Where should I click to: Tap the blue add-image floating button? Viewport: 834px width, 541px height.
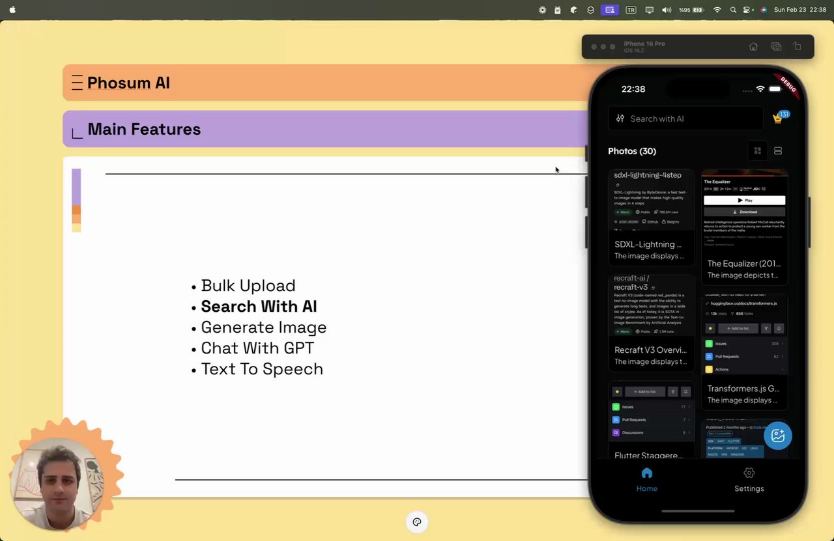tap(778, 436)
